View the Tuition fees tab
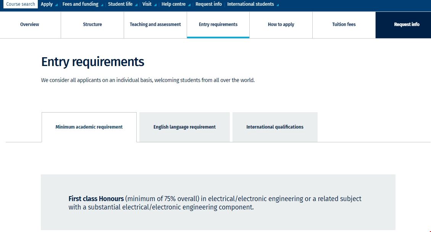This screenshot has width=431, height=232. click(344, 24)
